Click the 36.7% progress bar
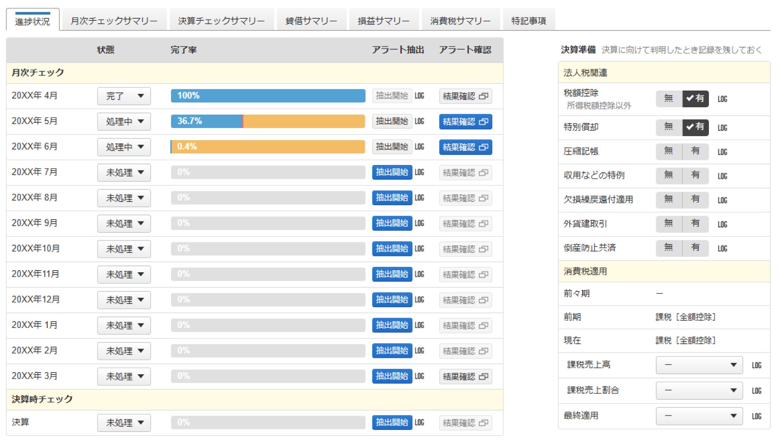Image resolution: width=780 pixels, height=447 pixels. coord(267,121)
